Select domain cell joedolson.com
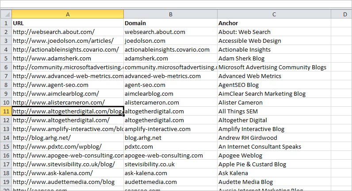Image resolution: width=352 pixels, height=191 pixels. pos(170,41)
